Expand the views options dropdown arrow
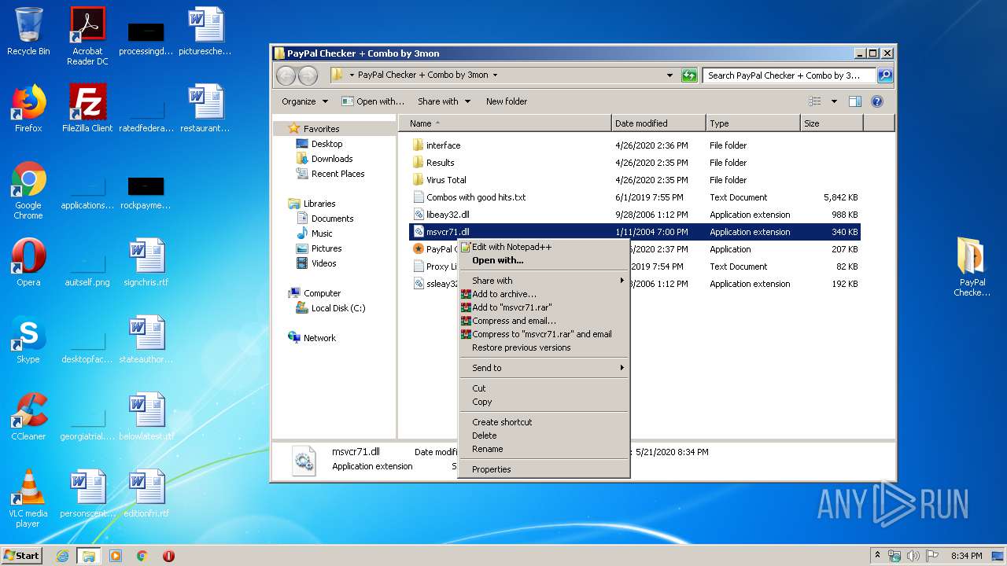The image size is (1007, 566). pos(834,101)
